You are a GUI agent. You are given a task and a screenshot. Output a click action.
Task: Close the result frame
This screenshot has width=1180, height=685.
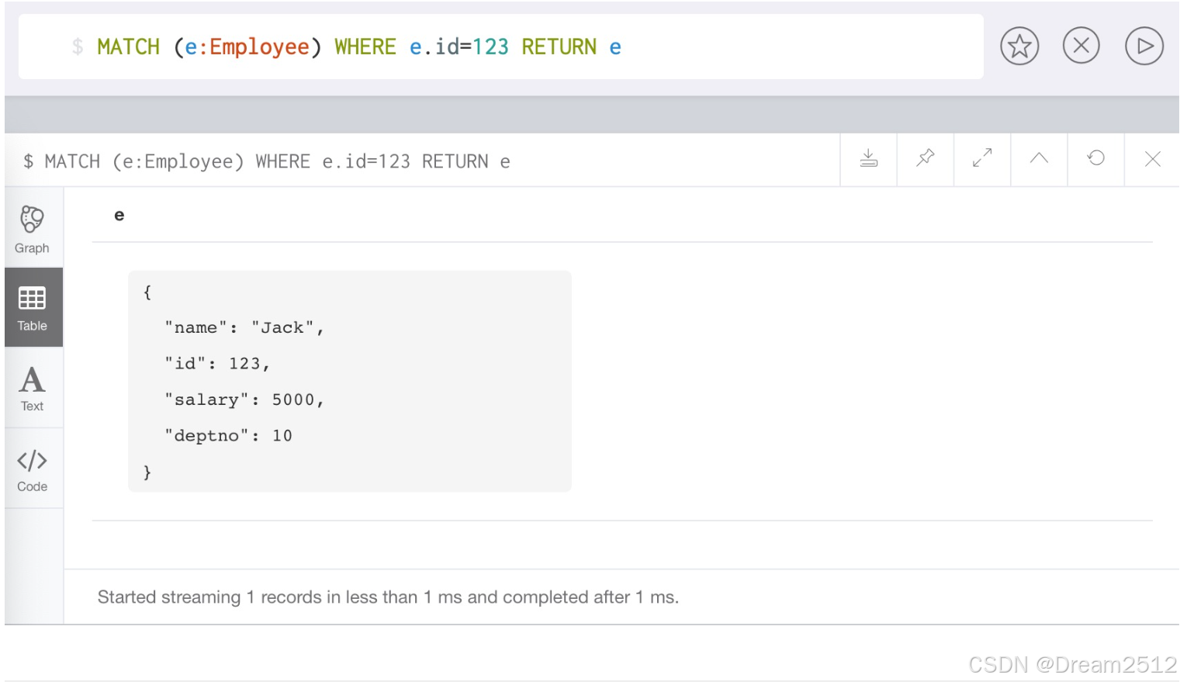coord(1153,159)
